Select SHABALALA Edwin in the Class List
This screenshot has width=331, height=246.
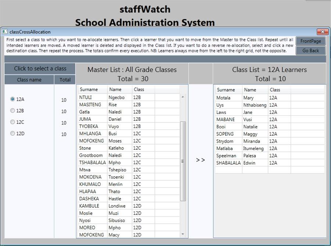(228, 163)
